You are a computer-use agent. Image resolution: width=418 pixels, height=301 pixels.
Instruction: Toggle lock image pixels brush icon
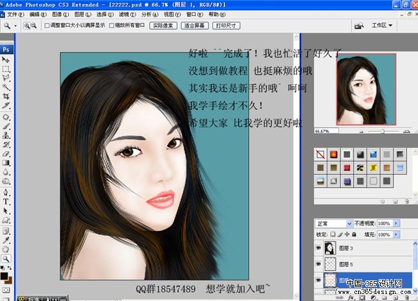[x=340, y=234]
